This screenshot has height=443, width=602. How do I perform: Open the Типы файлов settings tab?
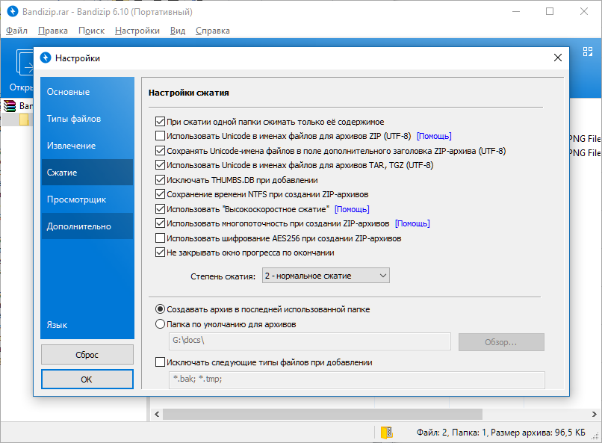click(87, 119)
